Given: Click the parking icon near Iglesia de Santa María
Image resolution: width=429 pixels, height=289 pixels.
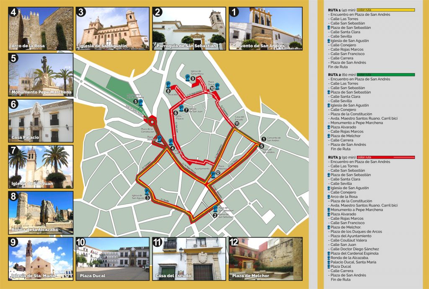Looking at the screenshot, I should 187,77.
